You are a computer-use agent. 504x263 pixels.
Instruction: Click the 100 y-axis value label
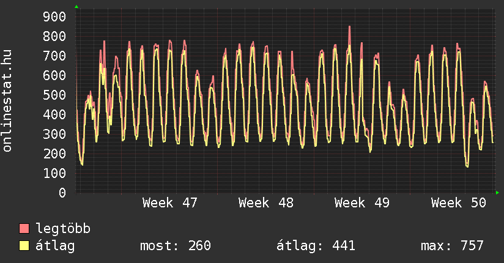tap(54, 173)
